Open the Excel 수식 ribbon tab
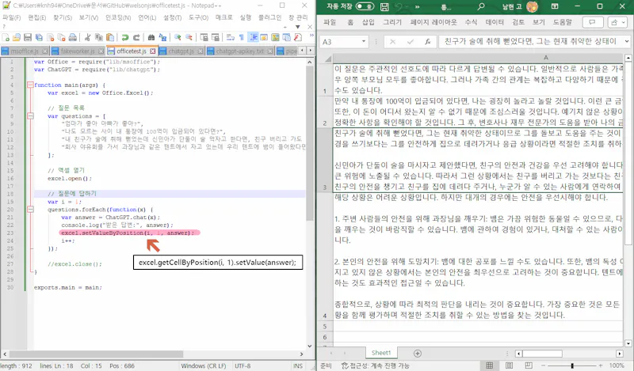This screenshot has width=634, height=371. click(x=471, y=22)
